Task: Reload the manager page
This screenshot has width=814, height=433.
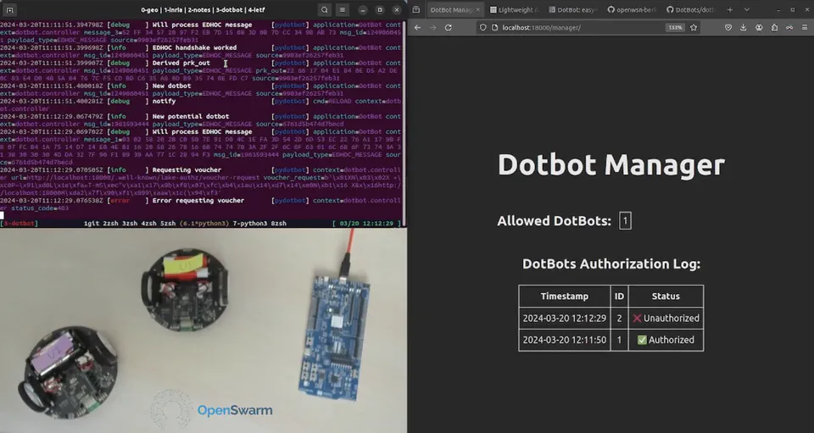Action: [x=448, y=27]
